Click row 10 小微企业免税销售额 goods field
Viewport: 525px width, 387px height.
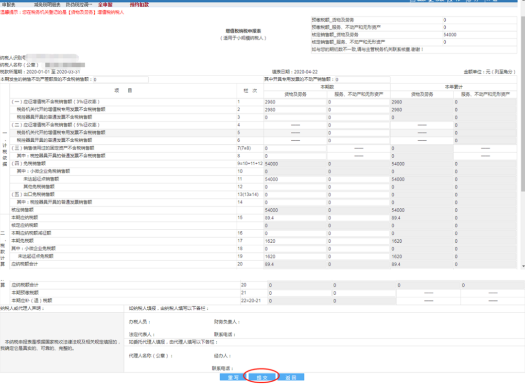pos(295,171)
